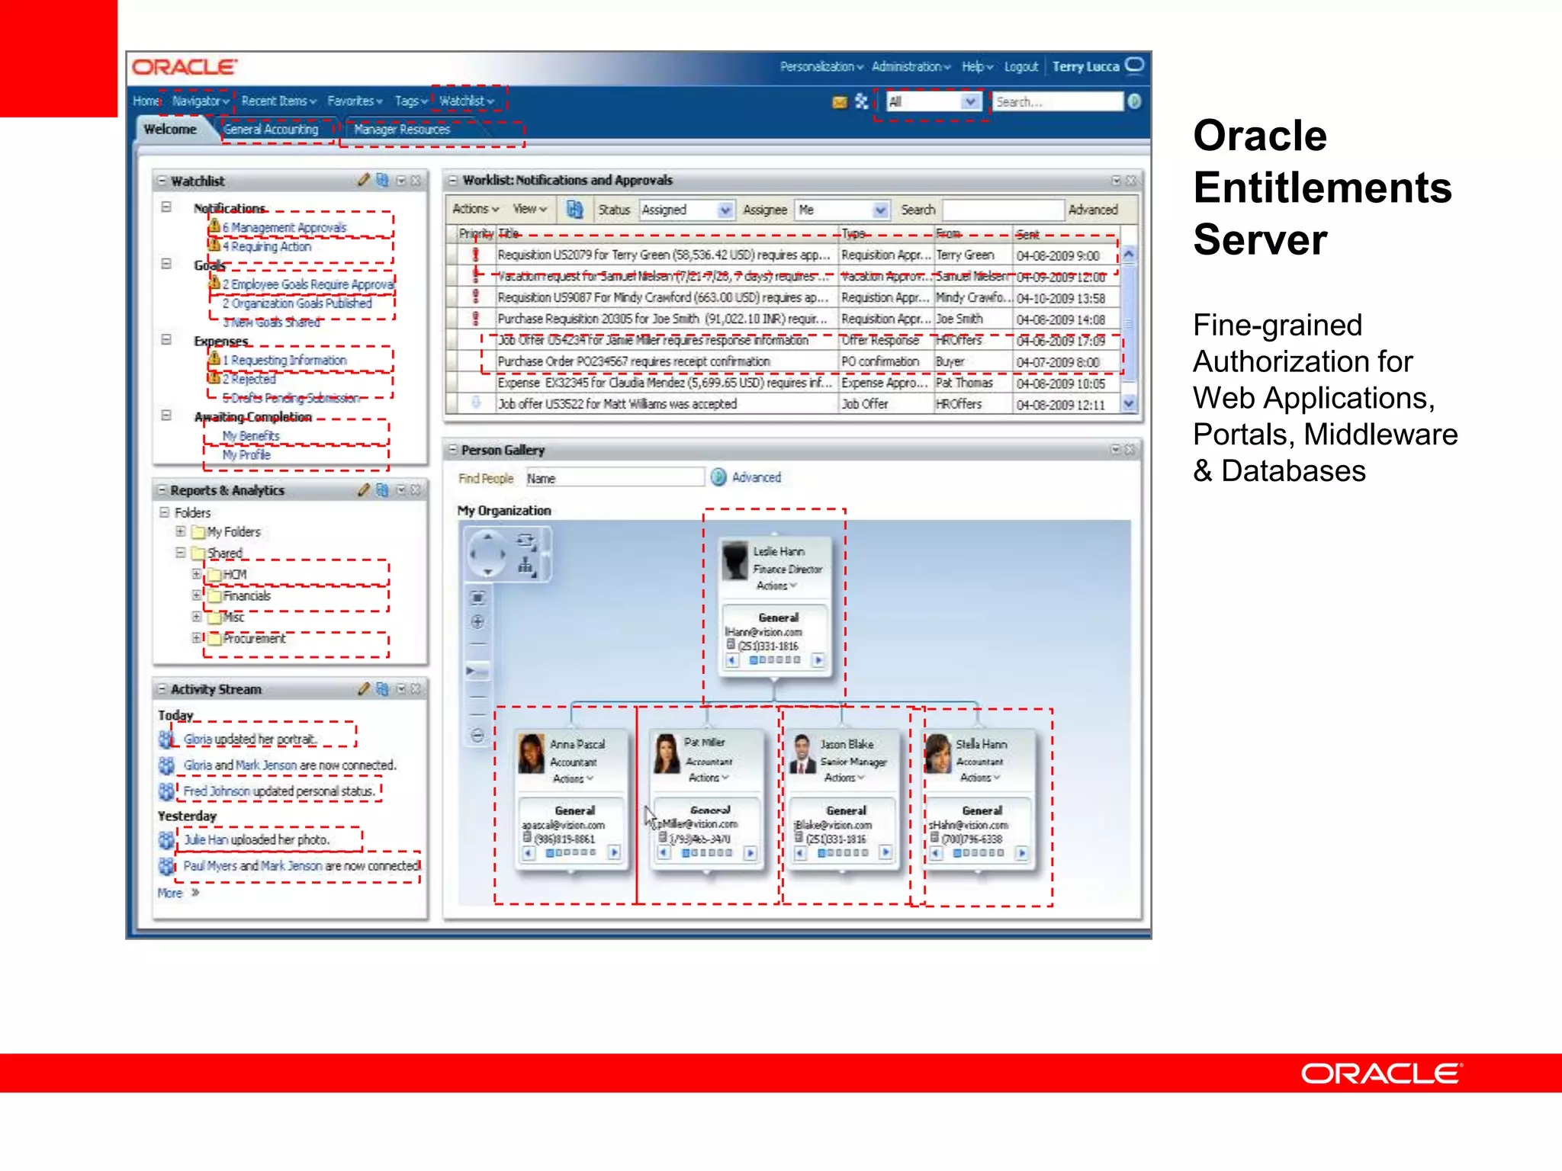Screen dimensions: 1562x1171
Task: Open the Worklist Actions menu
Action: click(475, 209)
